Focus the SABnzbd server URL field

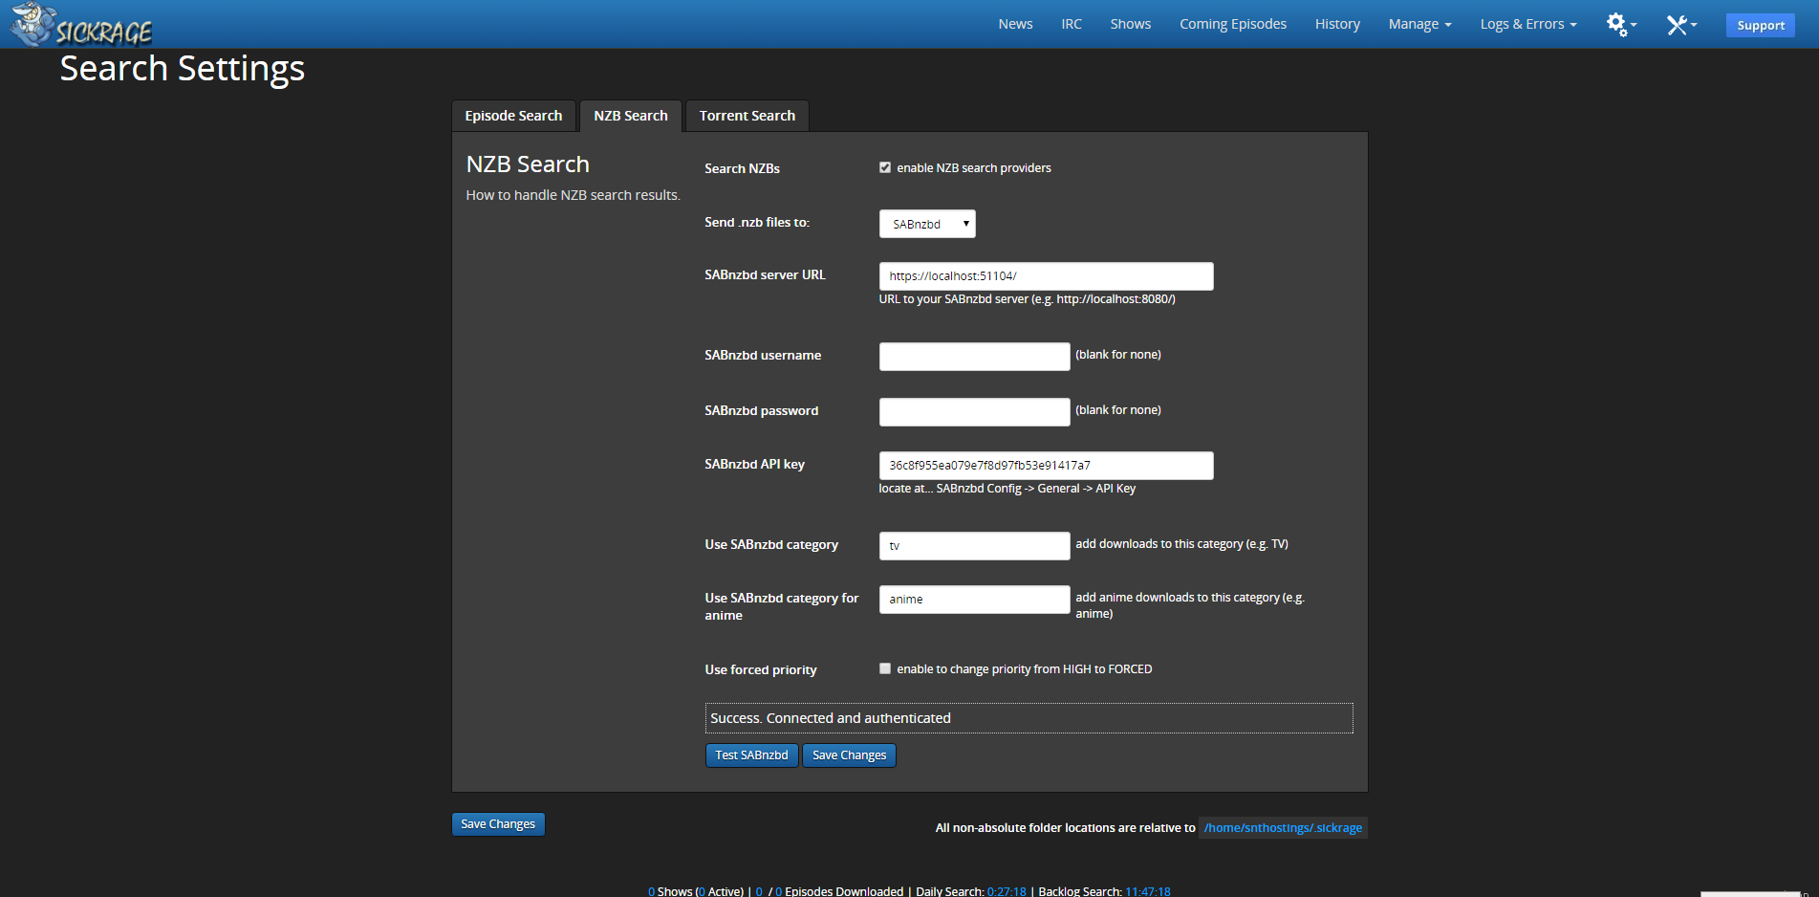click(1046, 276)
